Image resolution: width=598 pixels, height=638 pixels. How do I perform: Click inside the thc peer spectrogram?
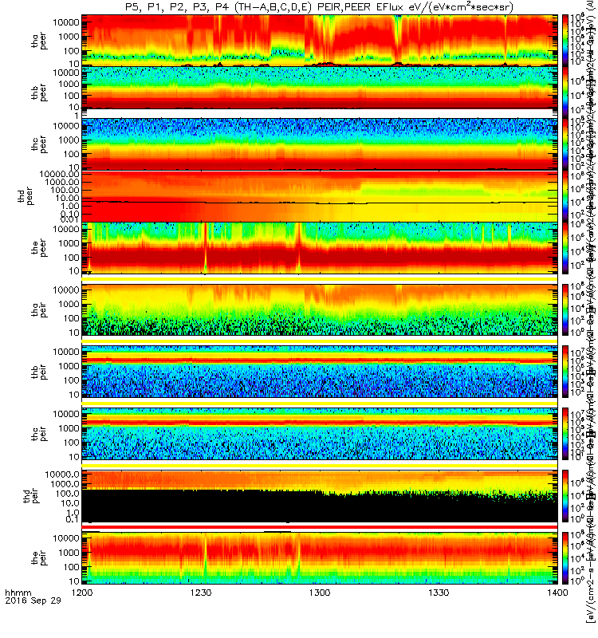pyautogui.click(x=320, y=144)
